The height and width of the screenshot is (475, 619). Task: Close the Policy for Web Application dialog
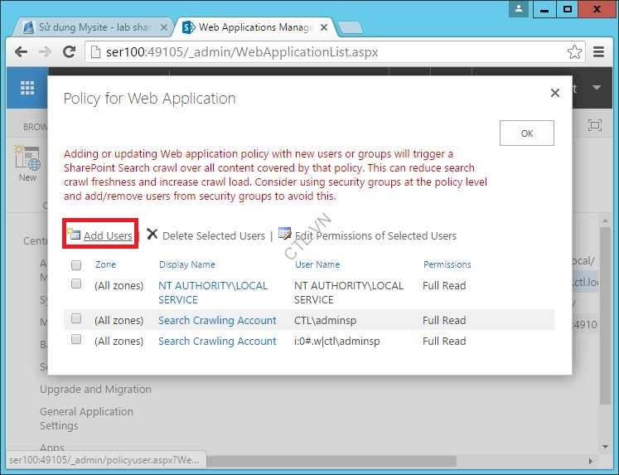(555, 94)
